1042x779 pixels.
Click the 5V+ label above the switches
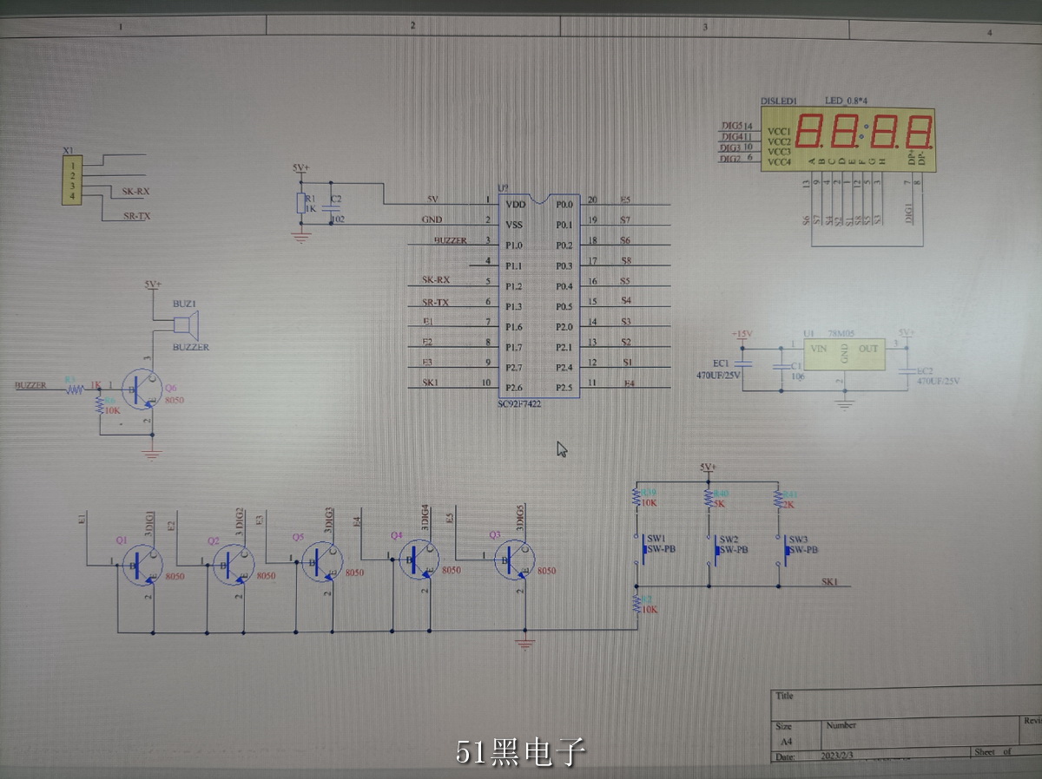pyautogui.click(x=708, y=467)
